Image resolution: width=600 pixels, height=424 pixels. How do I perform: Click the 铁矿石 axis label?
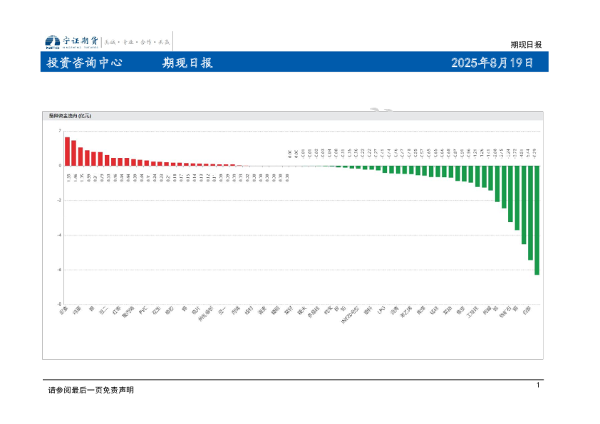[x=505, y=312]
